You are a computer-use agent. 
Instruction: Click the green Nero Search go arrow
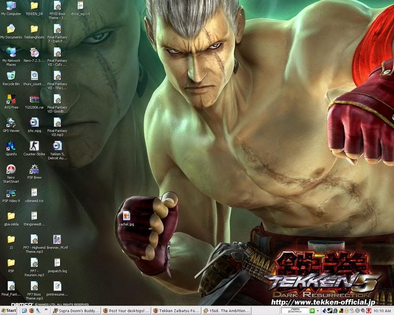click(x=312, y=311)
